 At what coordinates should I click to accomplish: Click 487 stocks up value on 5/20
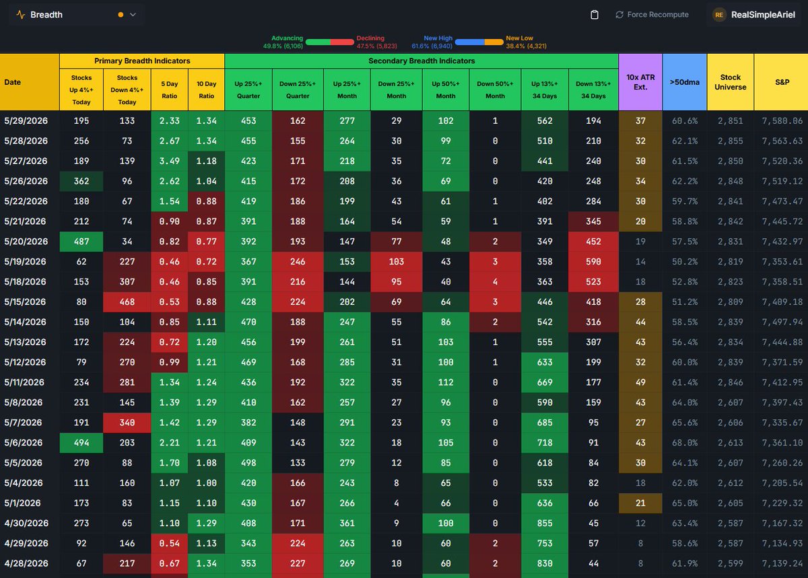(x=81, y=242)
